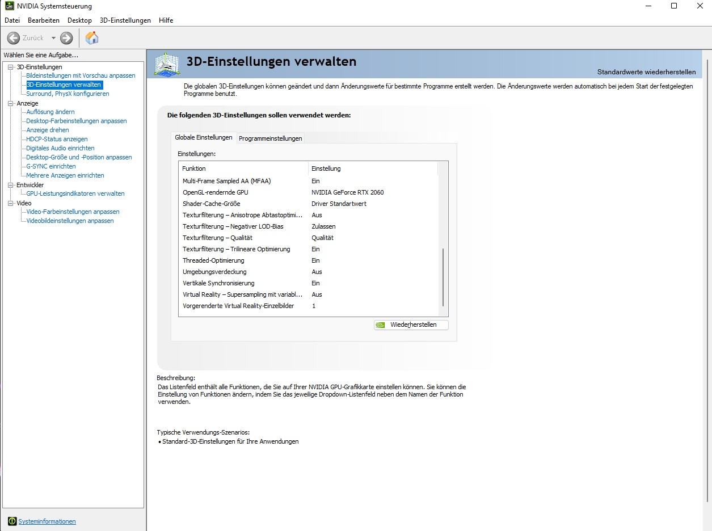This screenshot has width=712, height=531.
Task: Select Texturfilterung – Trilineare Optimierung row
Action: pos(309,249)
